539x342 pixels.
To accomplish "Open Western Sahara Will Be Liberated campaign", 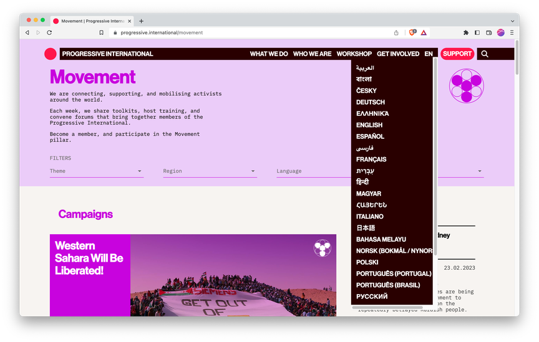I will click(x=89, y=259).
